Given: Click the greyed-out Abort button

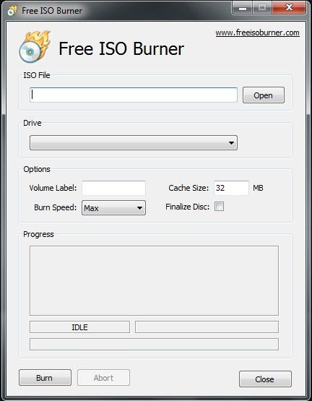Looking at the screenshot, I should point(103,377).
